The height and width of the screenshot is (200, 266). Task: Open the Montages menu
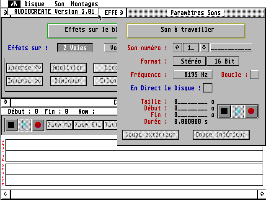[84, 4]
